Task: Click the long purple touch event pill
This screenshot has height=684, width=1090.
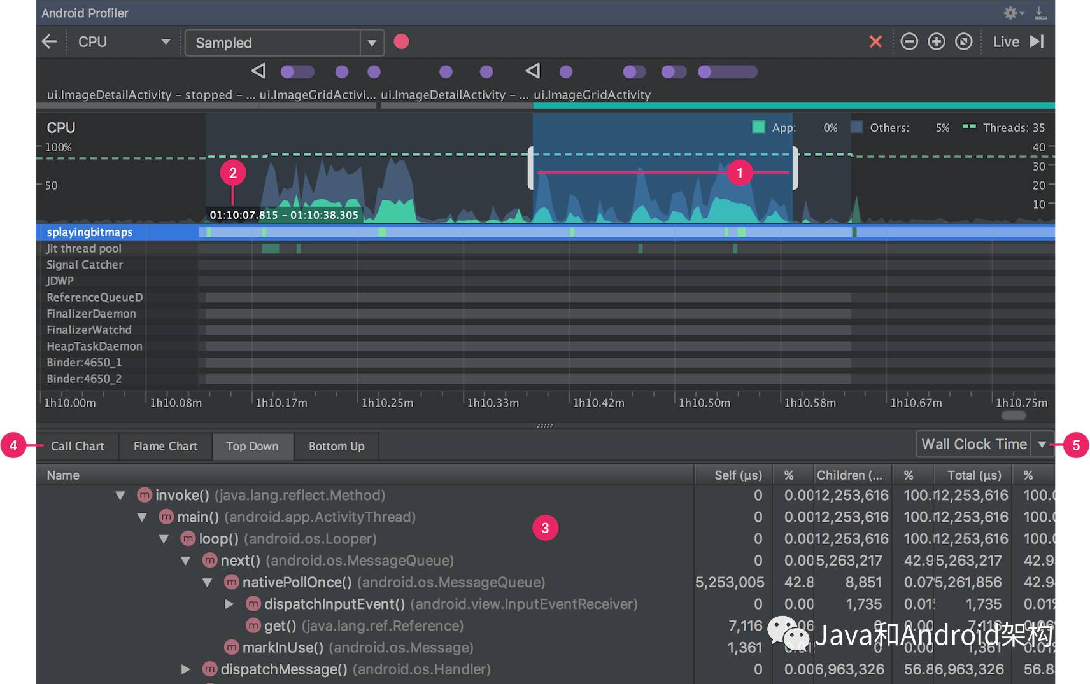Action: pyautogui.click(x=728, y=72)
